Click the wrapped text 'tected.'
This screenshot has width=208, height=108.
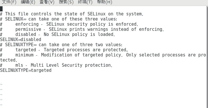coord(9,60)
